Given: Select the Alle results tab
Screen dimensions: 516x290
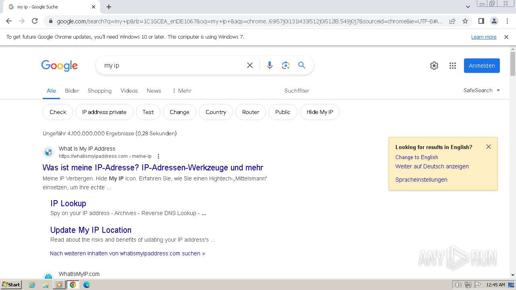Looking at the screenshot, I should point(51,91).
